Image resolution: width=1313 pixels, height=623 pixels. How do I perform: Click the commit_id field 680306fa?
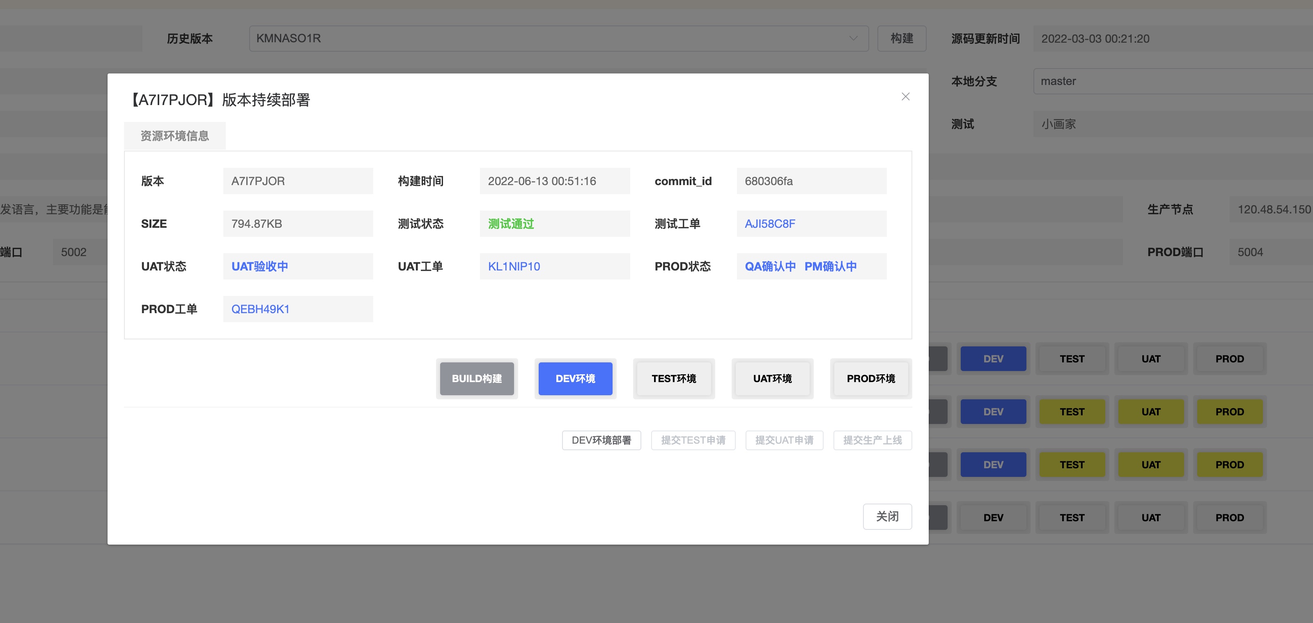[811, 181]
